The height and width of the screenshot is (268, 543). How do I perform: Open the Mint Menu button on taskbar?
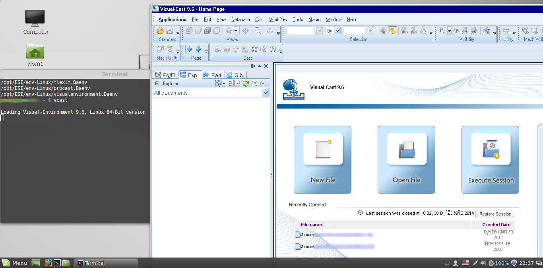[x=15, y=263]
